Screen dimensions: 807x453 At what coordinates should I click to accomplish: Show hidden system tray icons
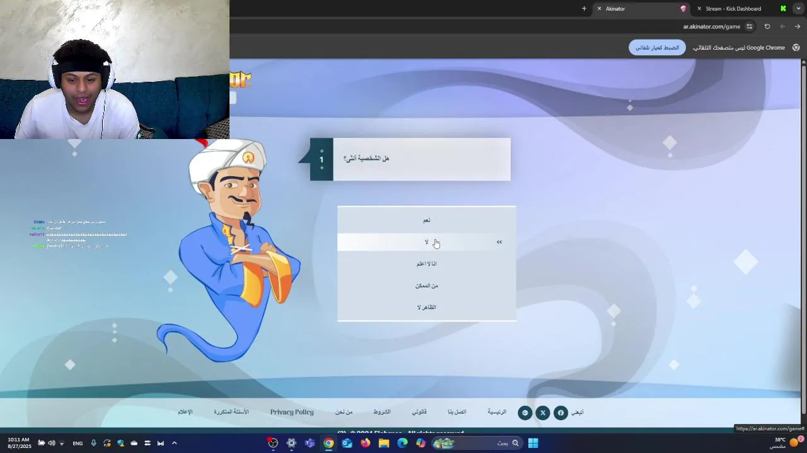click(x=174, y=443)
